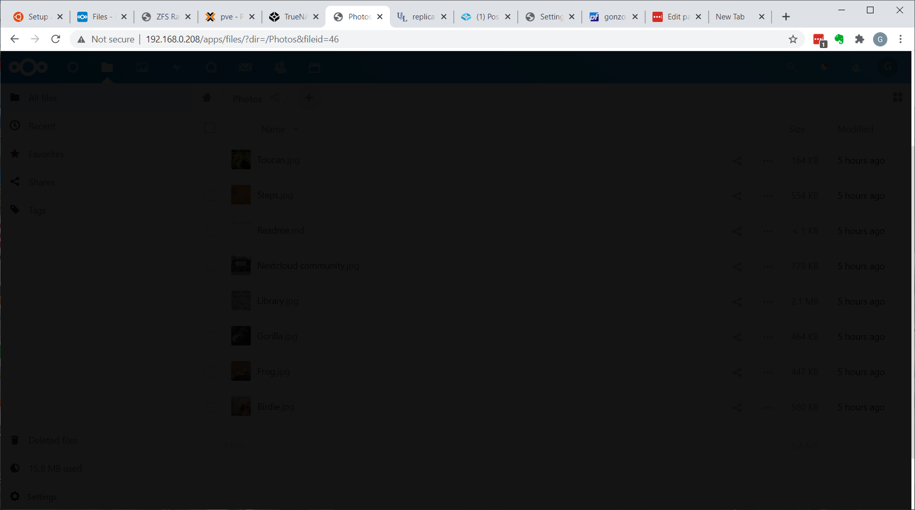Share Gorilla.jpg via its share icon
This screenshot has height=510, width=915.
pos(737,337)
